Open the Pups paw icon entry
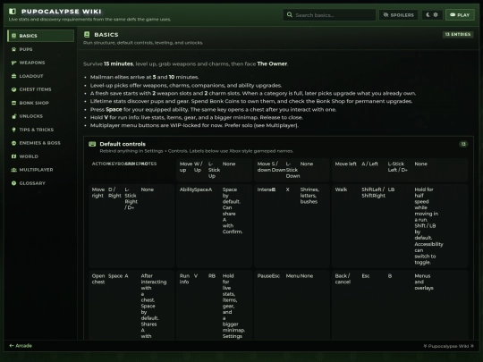 click(13, 49)
